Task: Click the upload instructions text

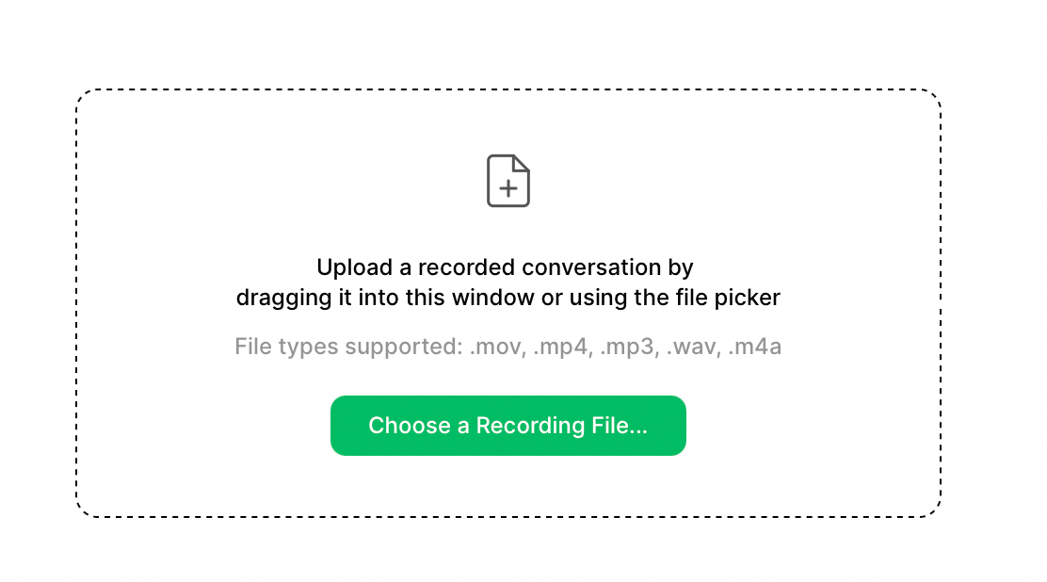Action: point(508,282)
